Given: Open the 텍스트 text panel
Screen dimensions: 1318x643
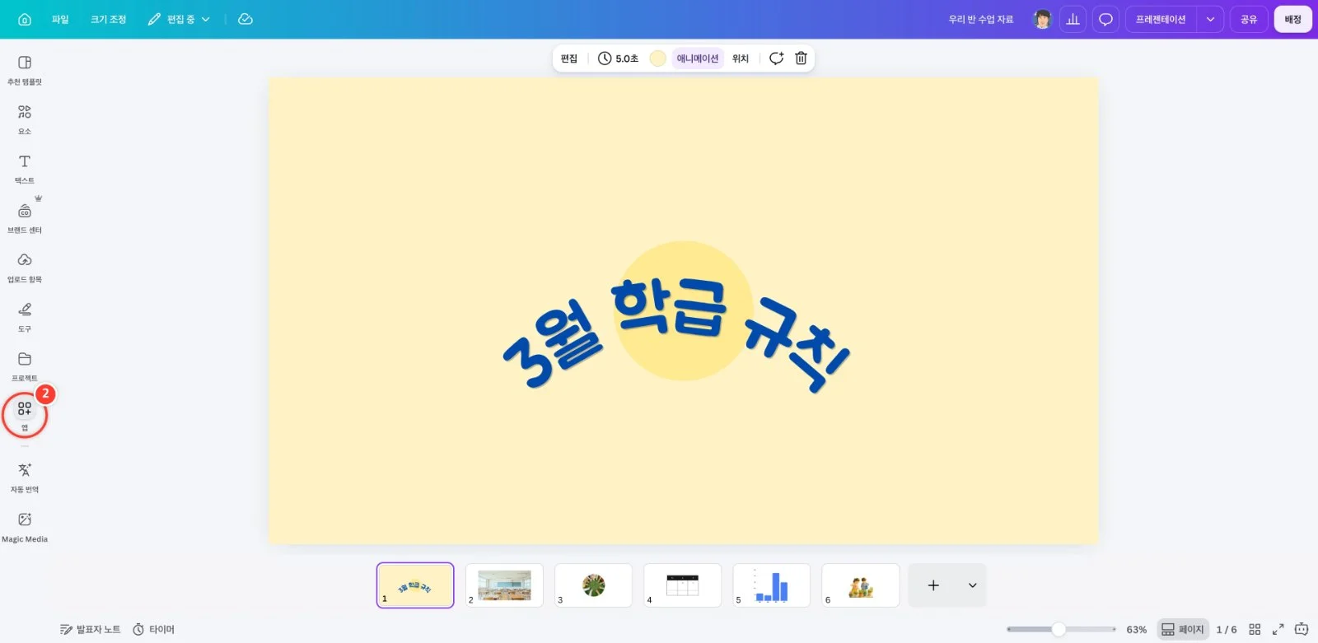Looking at the screenshot, I should 25,169.
